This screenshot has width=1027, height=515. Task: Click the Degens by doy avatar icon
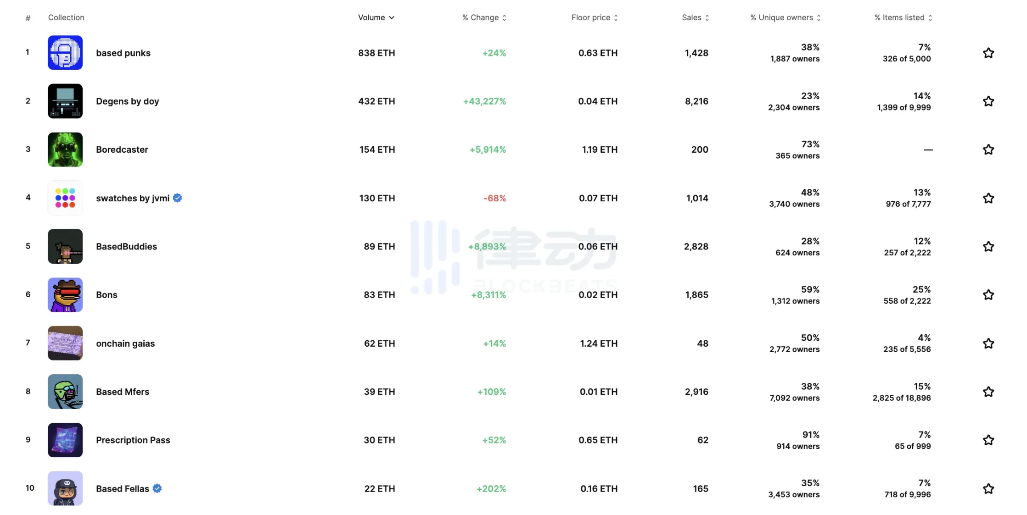(x=65, y=101)
